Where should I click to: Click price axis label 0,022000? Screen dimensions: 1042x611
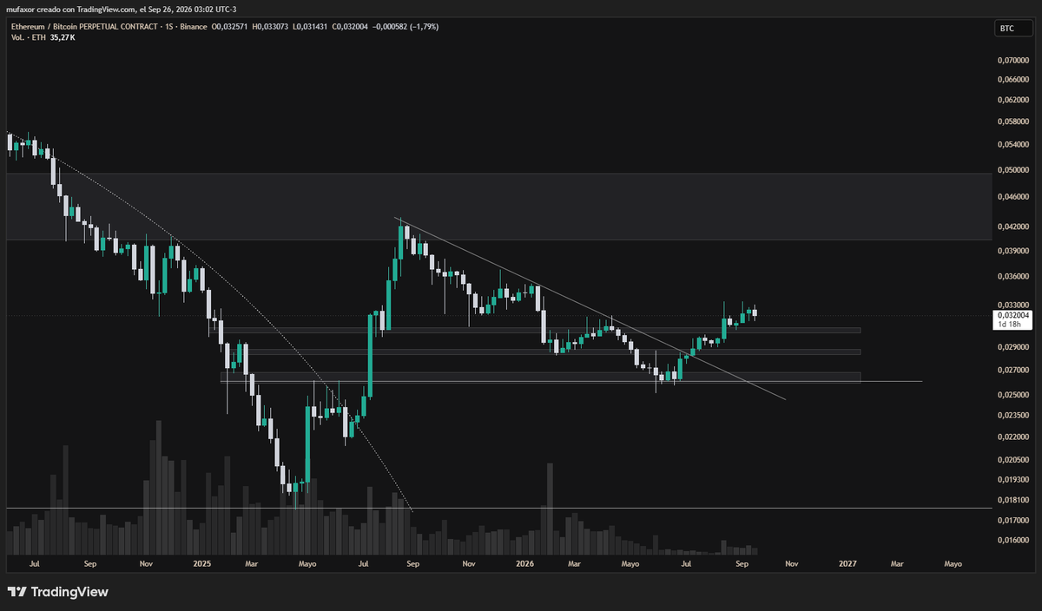coord(1012,437)
